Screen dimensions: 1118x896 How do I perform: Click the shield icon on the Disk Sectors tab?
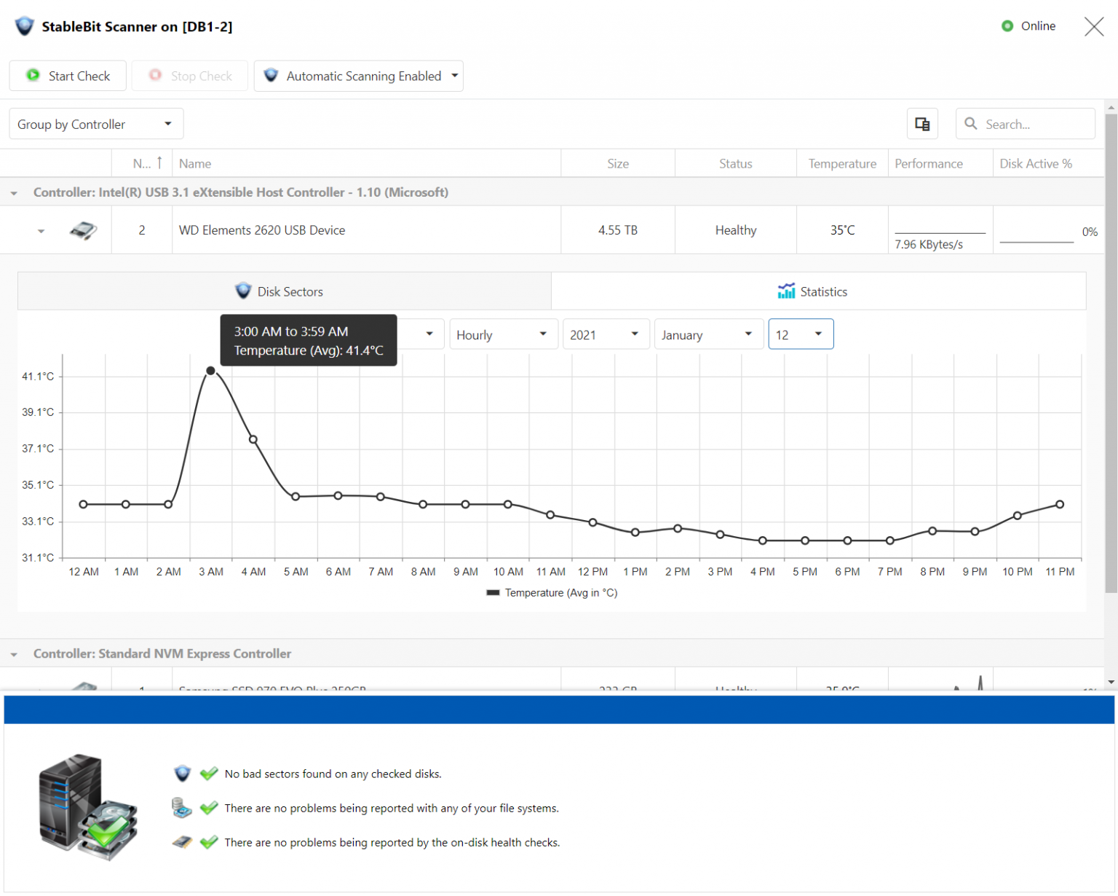(242, 291)
